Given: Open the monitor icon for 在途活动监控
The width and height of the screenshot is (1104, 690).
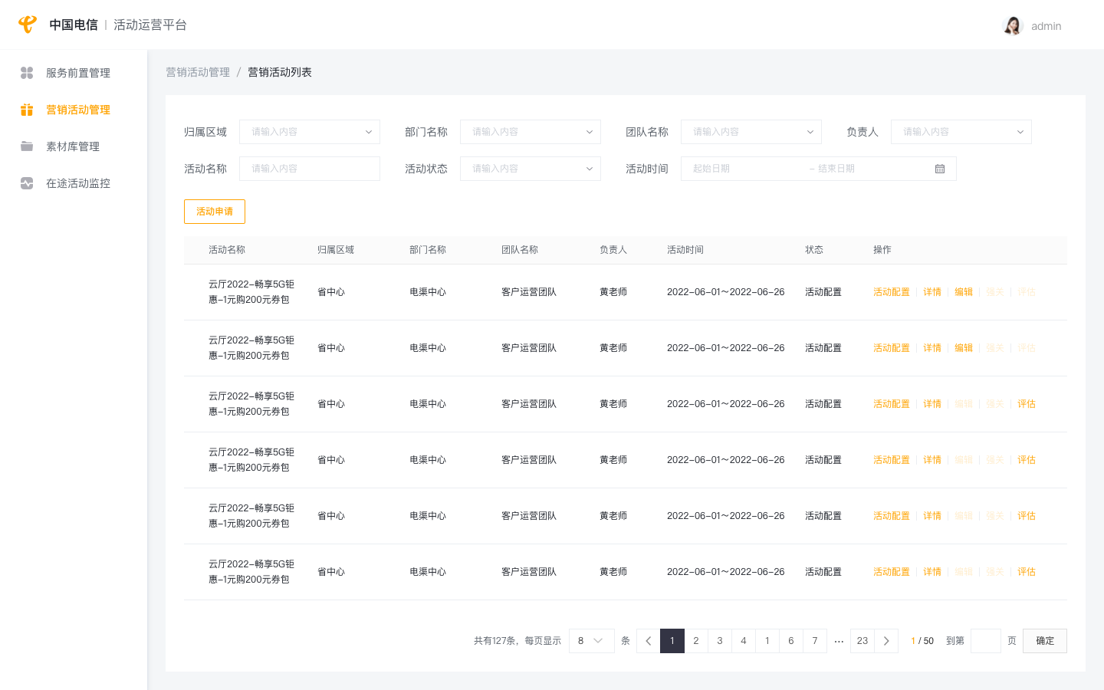Looking at the screenshot, I should coord(27,183).
